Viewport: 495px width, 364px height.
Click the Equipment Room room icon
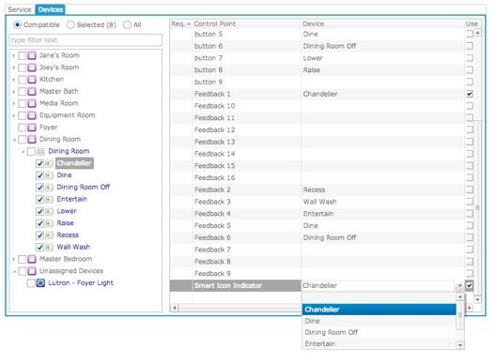[x=32, y=115]
